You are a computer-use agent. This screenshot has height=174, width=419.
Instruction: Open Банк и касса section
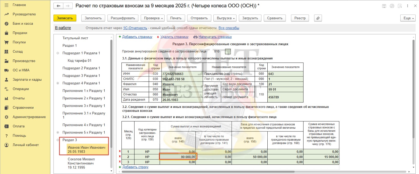click(23, 24)
